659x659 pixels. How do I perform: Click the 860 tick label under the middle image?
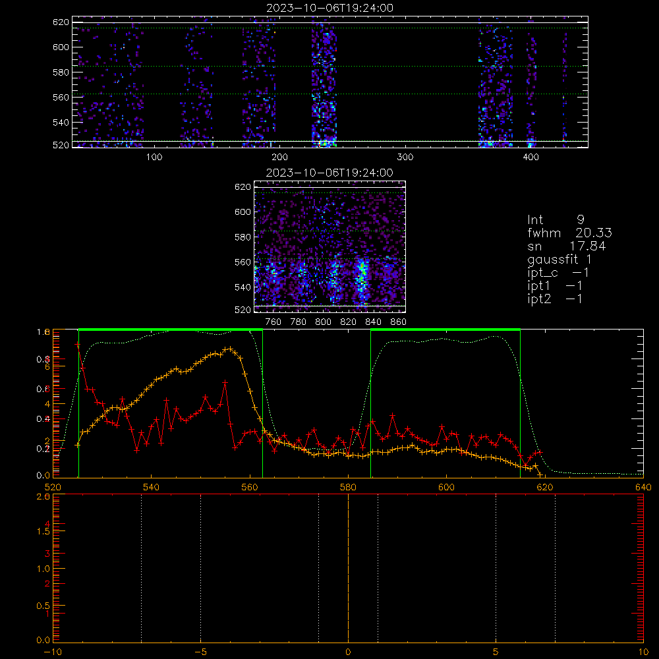pyautogui.click(x=399, y=322)
